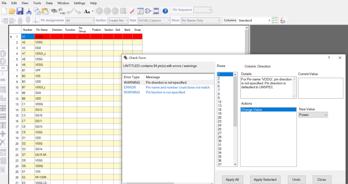
Task: Click pin name cell VPP
Action: click(x=43, y=70)
